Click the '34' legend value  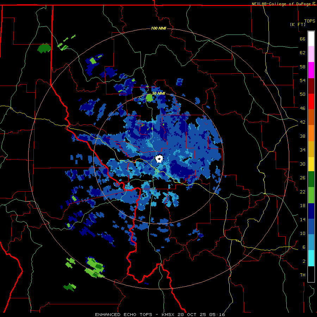click(x=303, y=150)
